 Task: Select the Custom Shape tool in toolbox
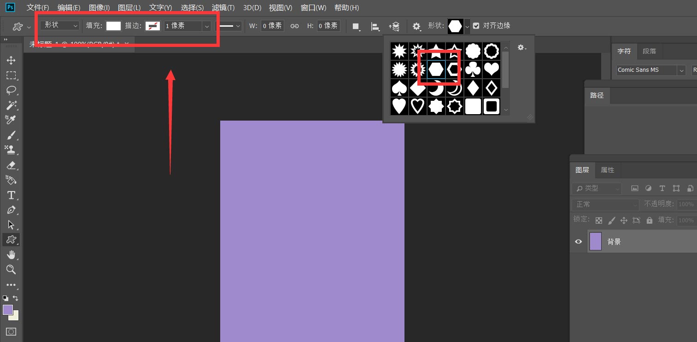tap(11, 239)
